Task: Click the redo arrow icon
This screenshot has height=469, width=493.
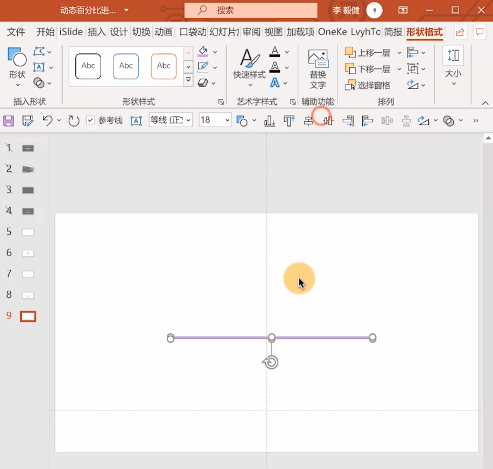Action: click(x=74, y=121)
